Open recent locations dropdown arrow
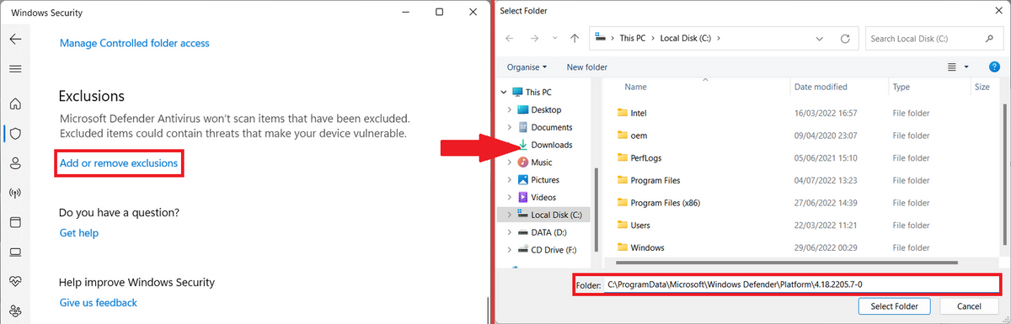Screen dimensions: 1011x324 [x=556, y=39]
